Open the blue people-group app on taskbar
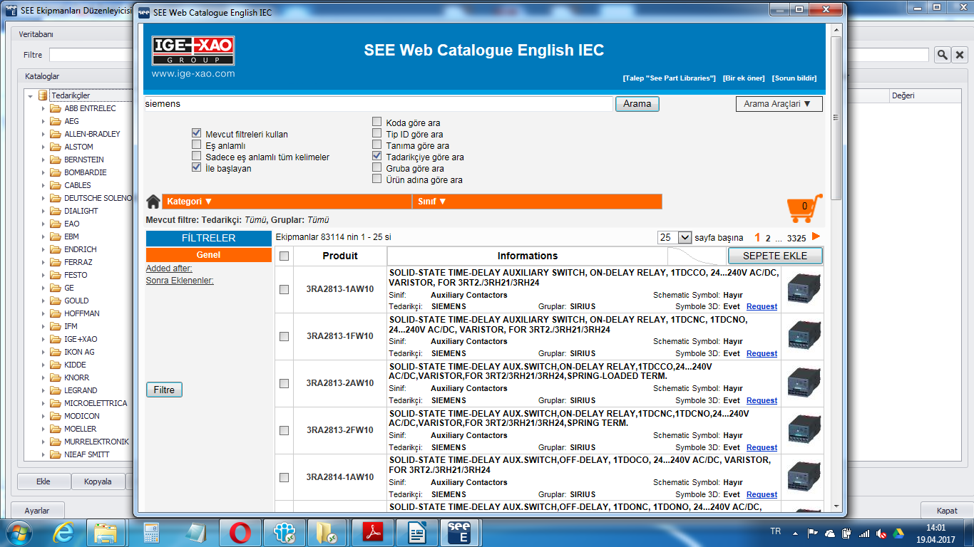The width and height of the screenshot is (974, 547). tap(284, 533)
